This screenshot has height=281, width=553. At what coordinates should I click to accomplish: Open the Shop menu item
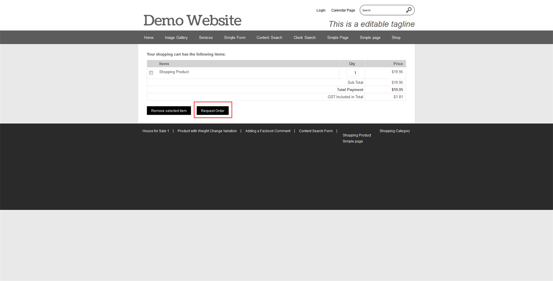396,38
